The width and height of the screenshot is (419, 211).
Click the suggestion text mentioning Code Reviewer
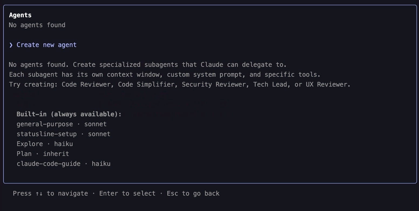(x=179, y=84)
